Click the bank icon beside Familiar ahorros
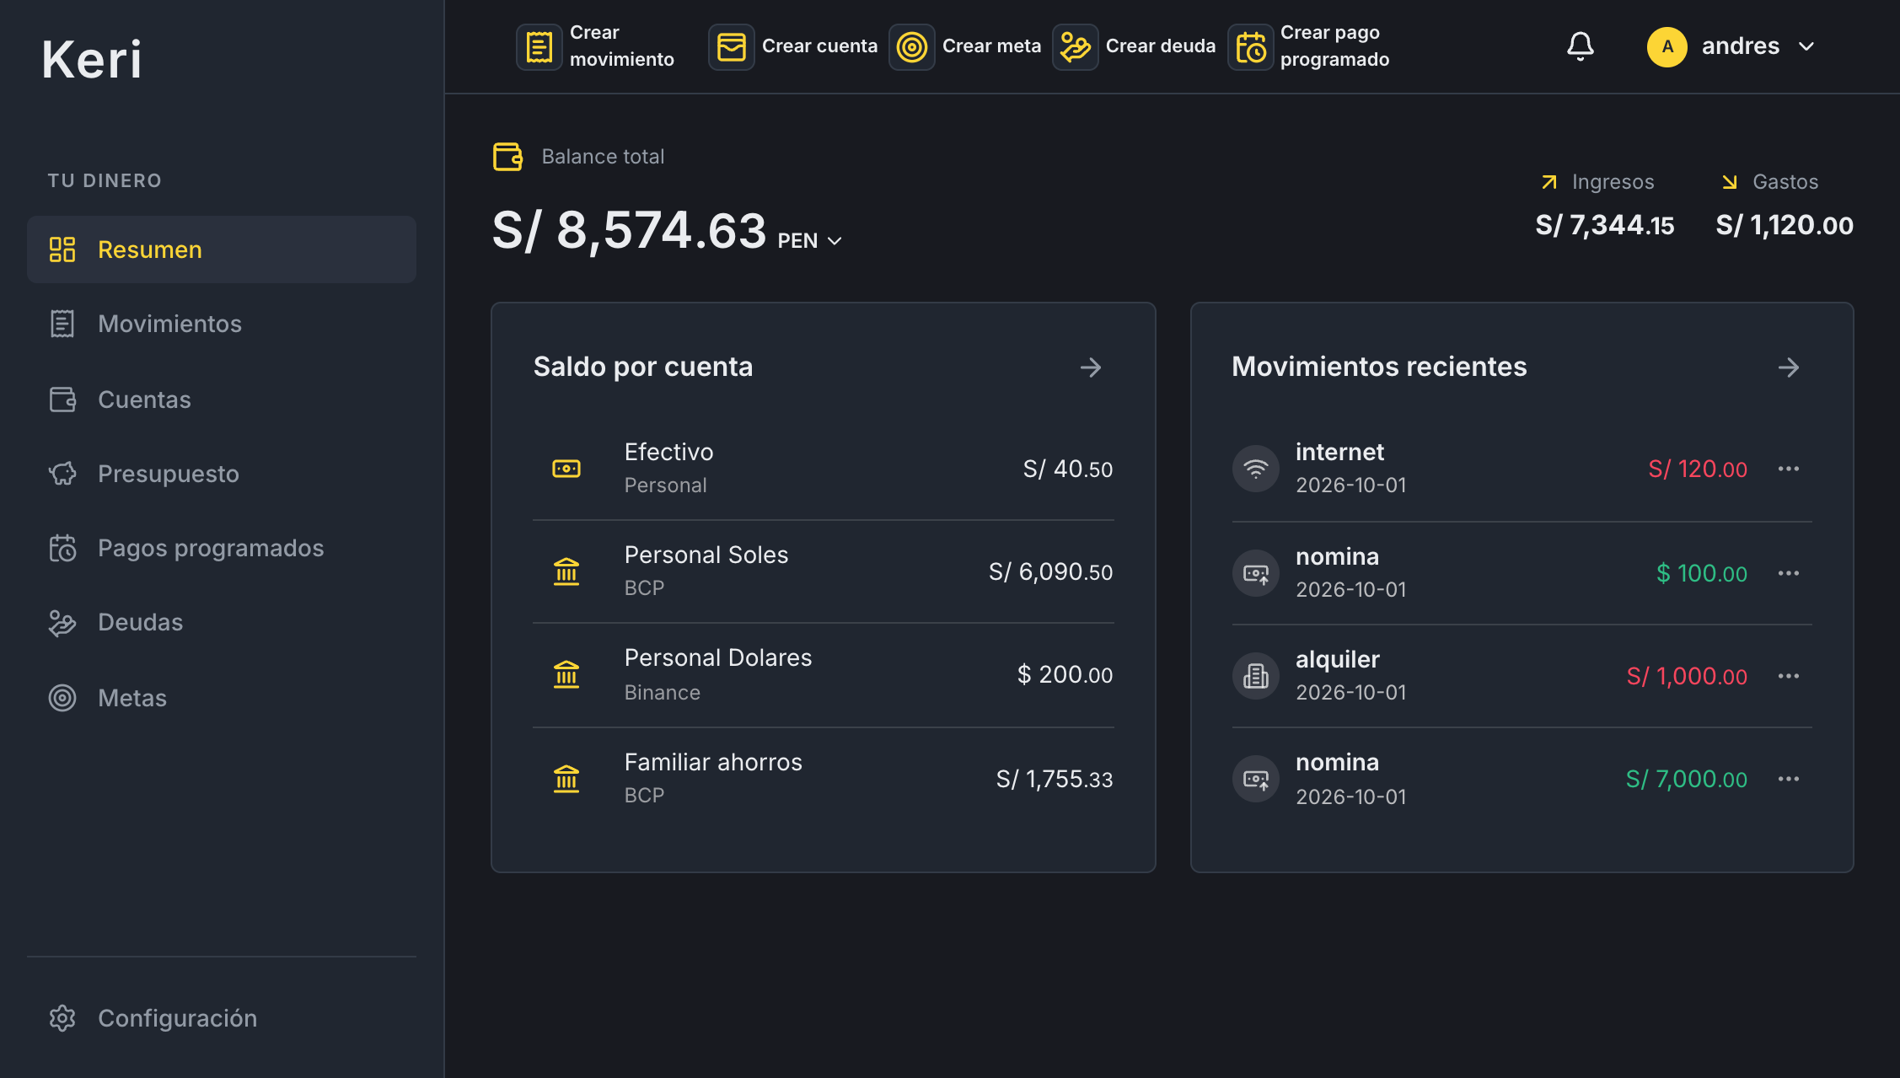The image size is (1900, 1078). pyautogui.click(x=566, y=779)
